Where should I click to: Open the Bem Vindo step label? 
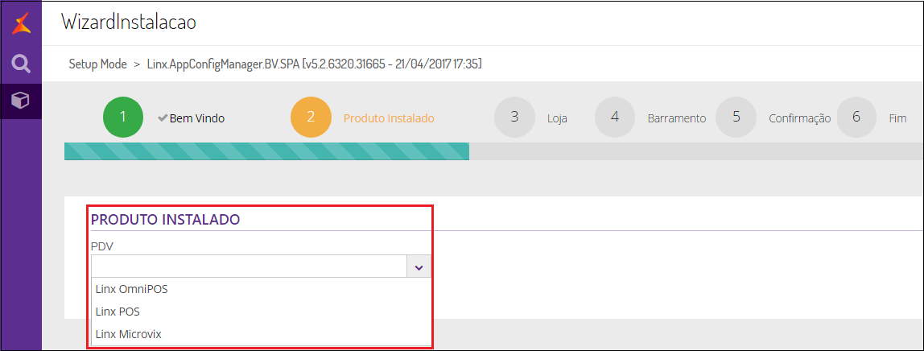[x=197, y=118]
